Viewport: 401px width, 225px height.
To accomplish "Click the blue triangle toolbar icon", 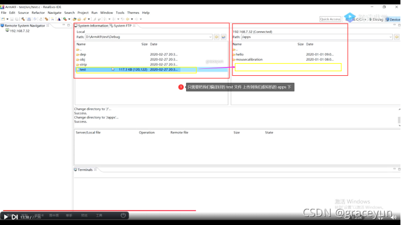I will 59,19.
